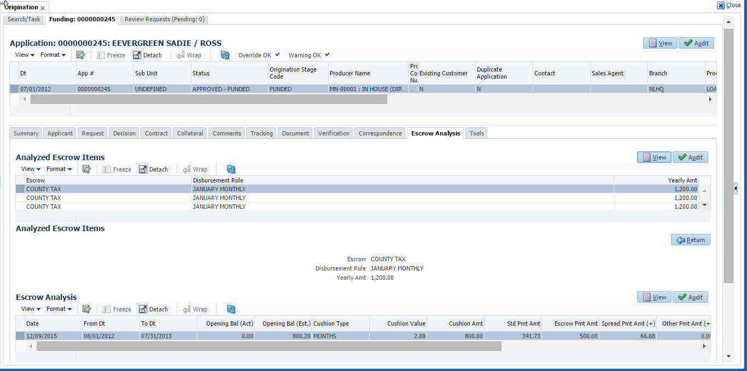Open Format menu in Application toolbar
The height and width of the screenshot is (371, 747).
[x=53, y=55]
